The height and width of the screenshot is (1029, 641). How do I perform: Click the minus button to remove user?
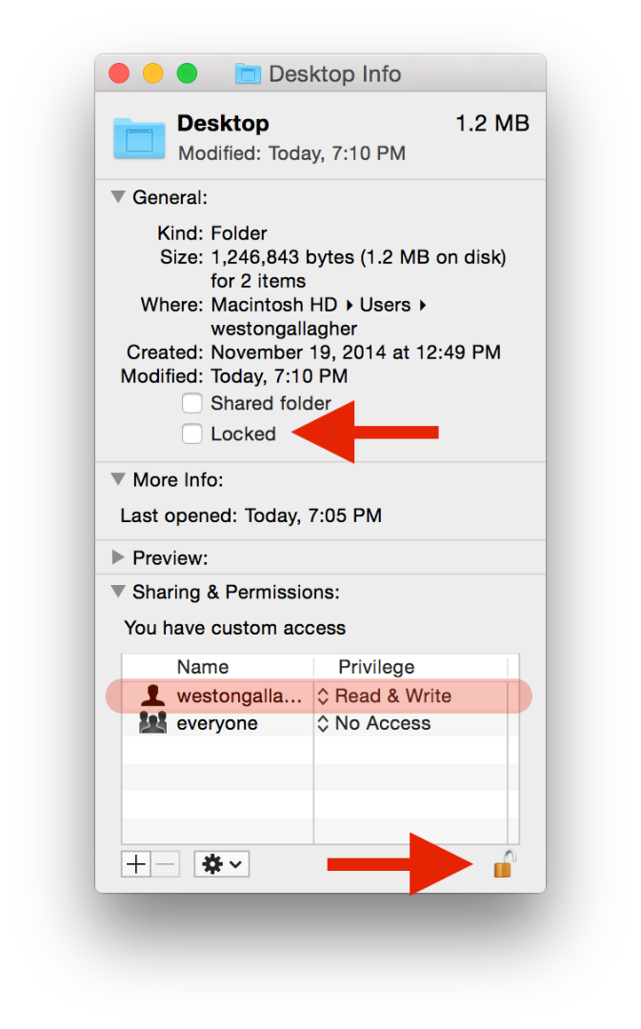coord(166,864)
